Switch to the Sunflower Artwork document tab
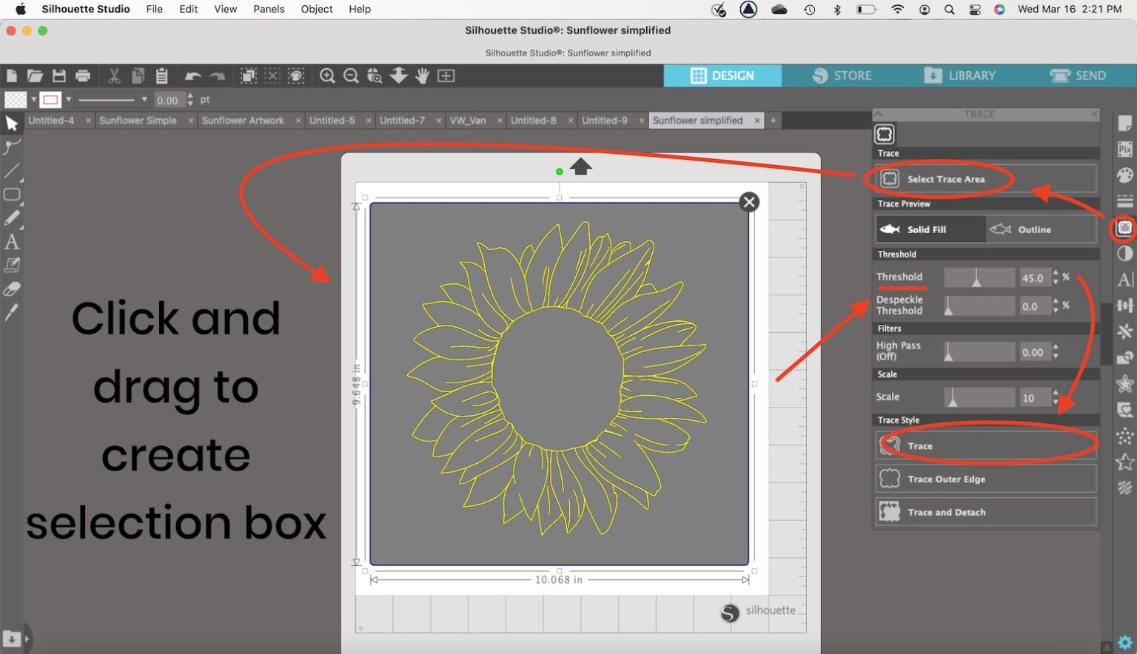Viewport: 1137px width, 654px height. click(244, 120)
